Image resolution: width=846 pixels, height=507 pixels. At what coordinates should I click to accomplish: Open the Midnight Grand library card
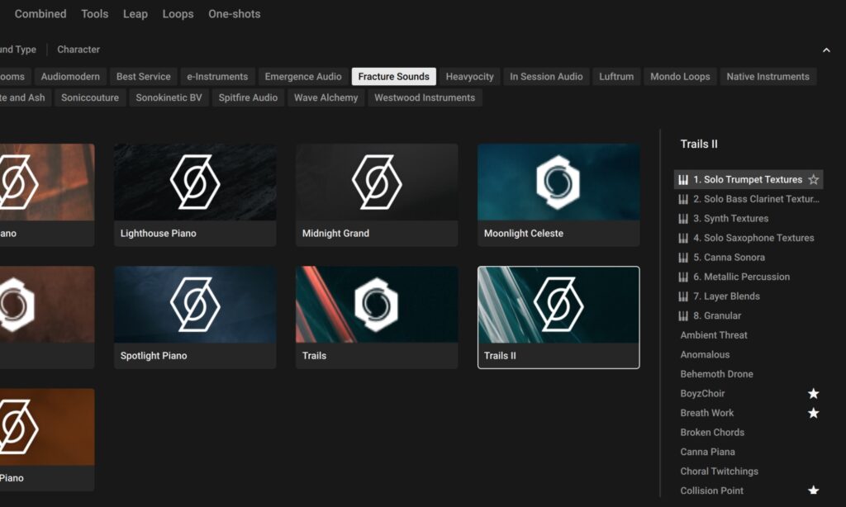(377, 195)
